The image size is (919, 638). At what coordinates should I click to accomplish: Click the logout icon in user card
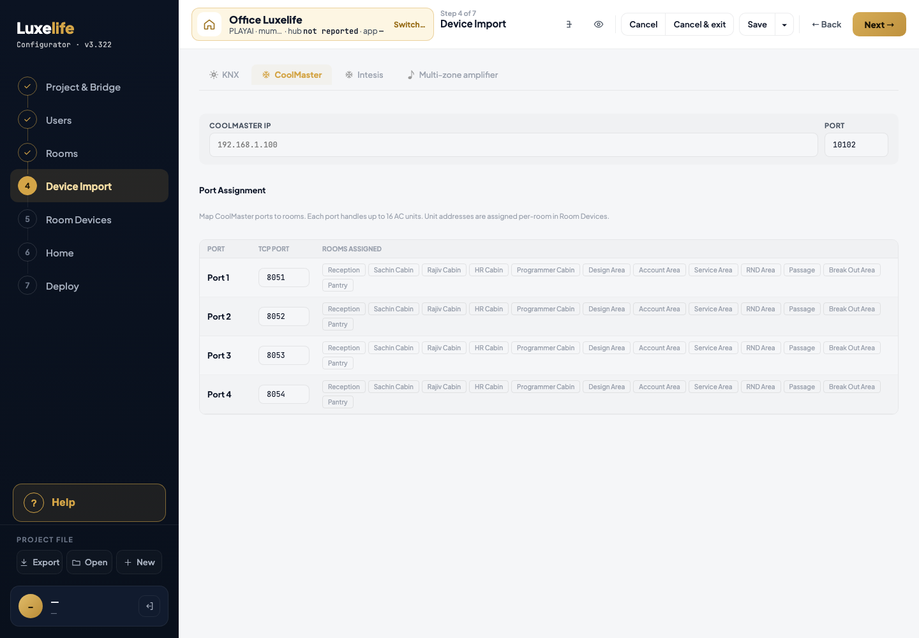point(149,606)
